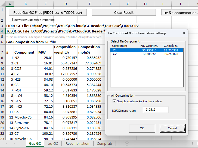Switch to the Gas GC sheet tab

click(35, 143)
